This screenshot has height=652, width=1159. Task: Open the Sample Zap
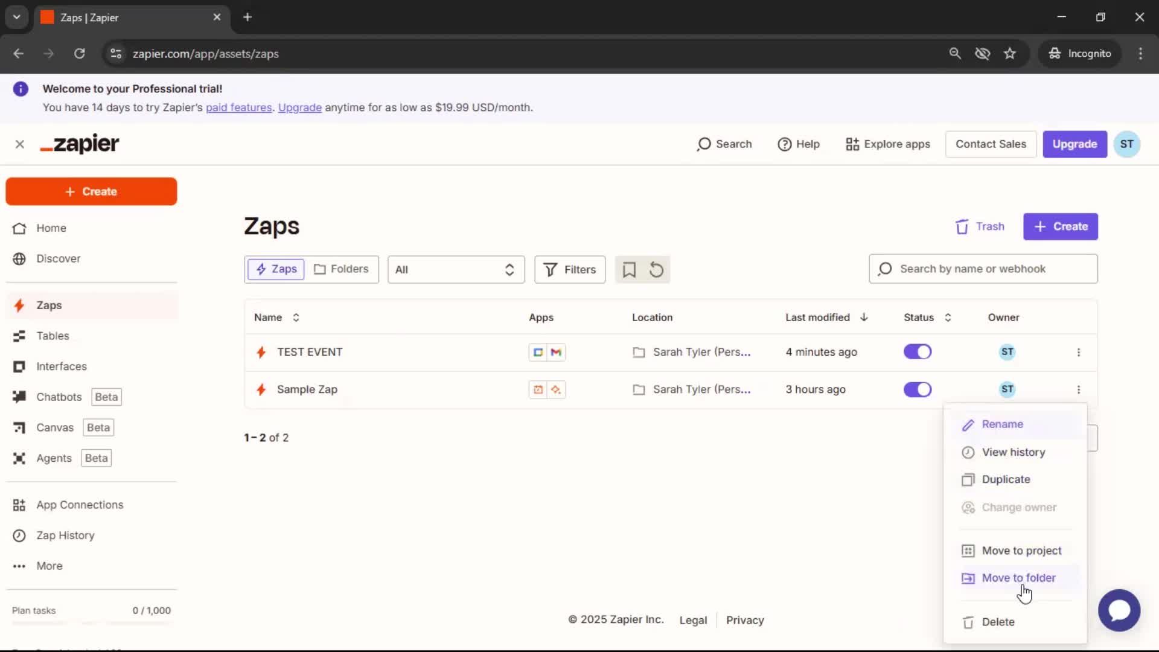pos(307,389)
